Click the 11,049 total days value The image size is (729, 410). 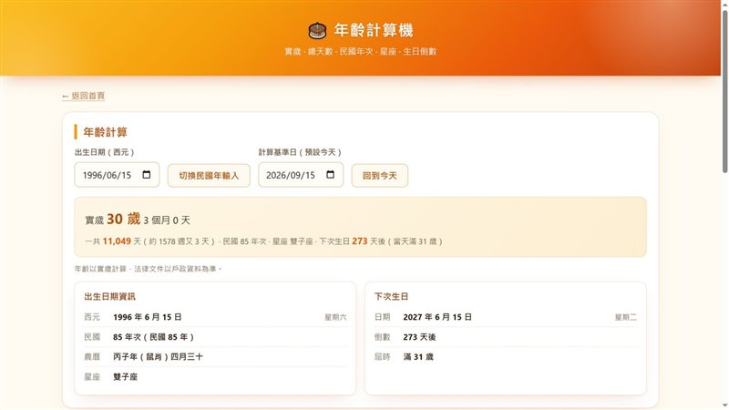pos(117,241)
